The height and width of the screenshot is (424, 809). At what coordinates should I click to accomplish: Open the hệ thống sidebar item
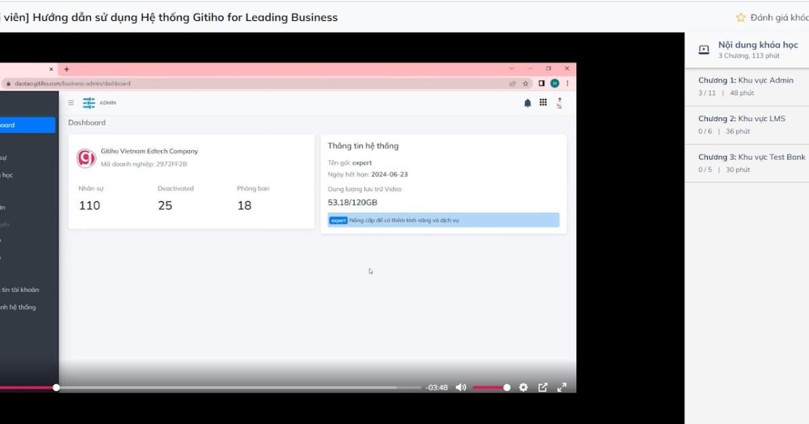pyautogui.click(x=18, y=307)
